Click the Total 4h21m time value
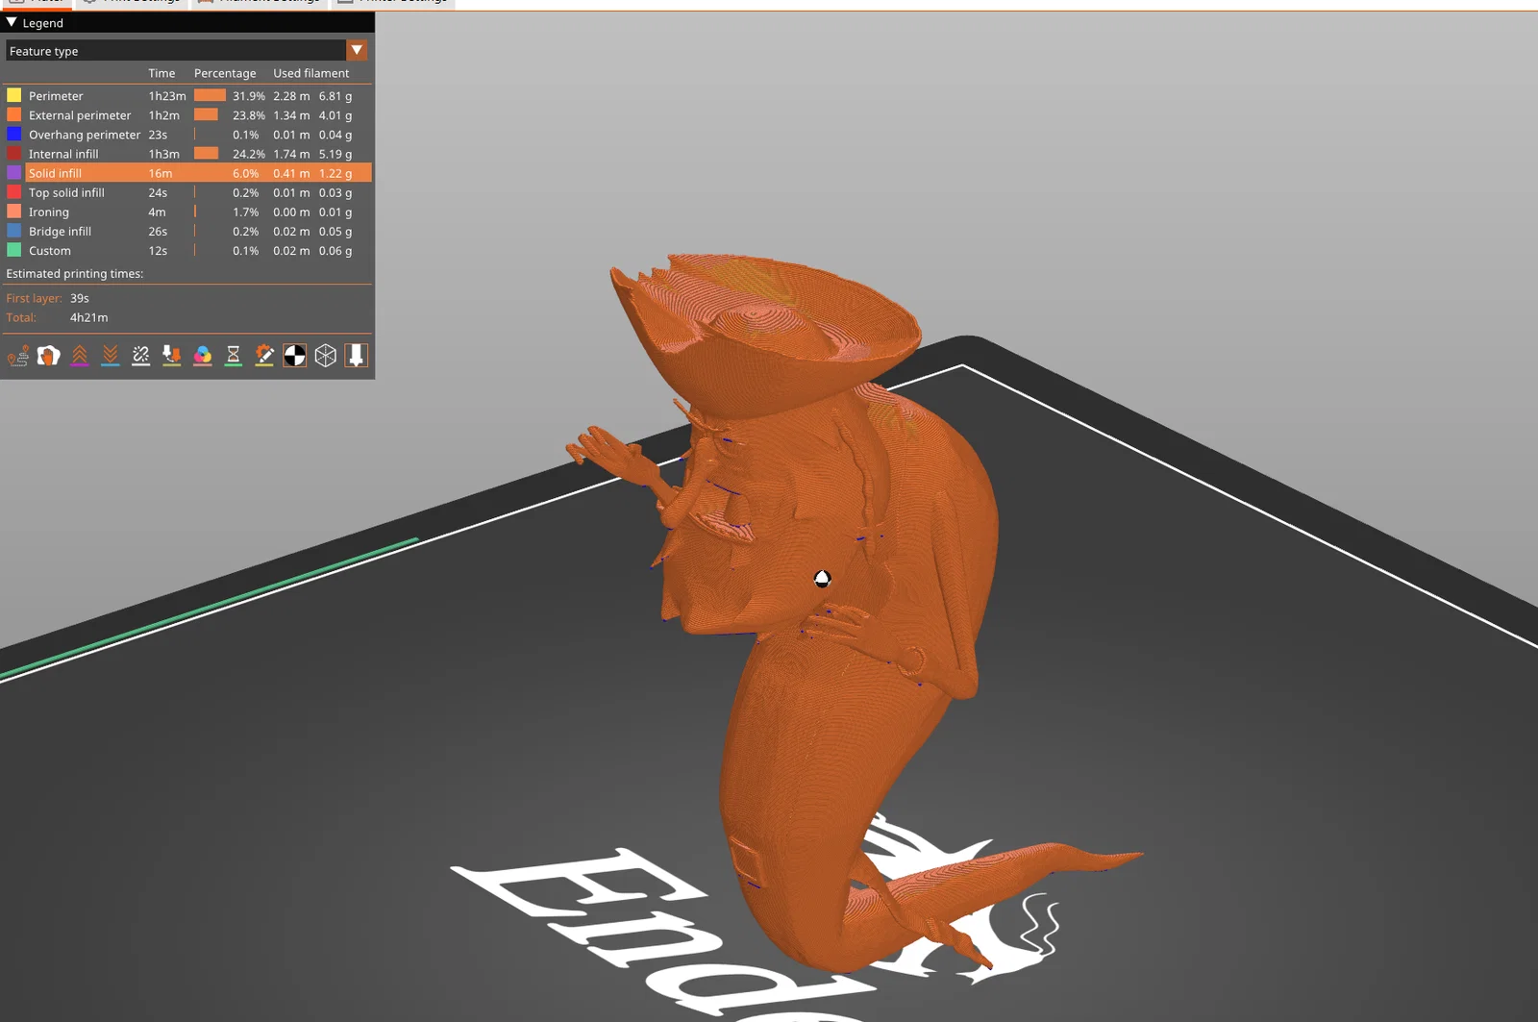This screenshot has height=1022, width=1538. tap(88, 317)
